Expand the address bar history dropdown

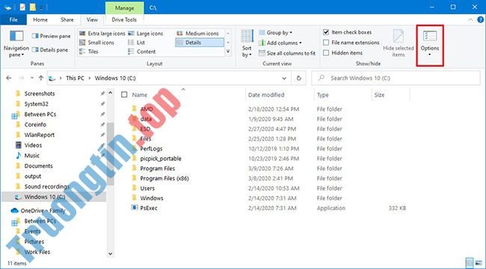pos(284,78)
